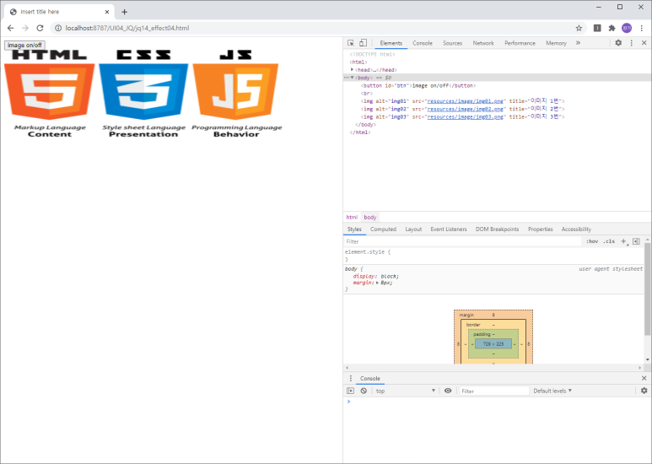Focus the Styles Filter field
Viewport: 652px width, 464px height.
pyautogui.click(x=462, y=241)
